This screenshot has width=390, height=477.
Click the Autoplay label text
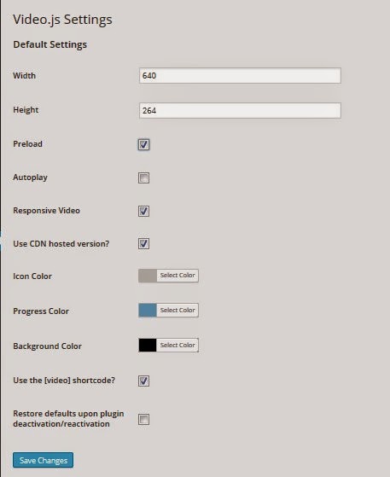[30, 177]
